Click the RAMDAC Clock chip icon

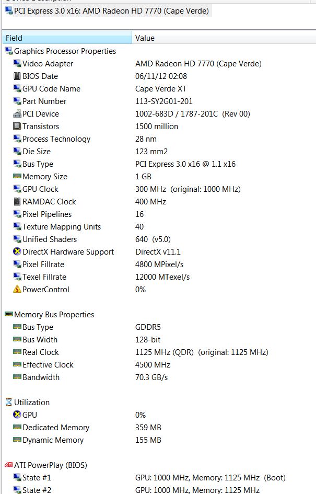(x=17, y=201)
